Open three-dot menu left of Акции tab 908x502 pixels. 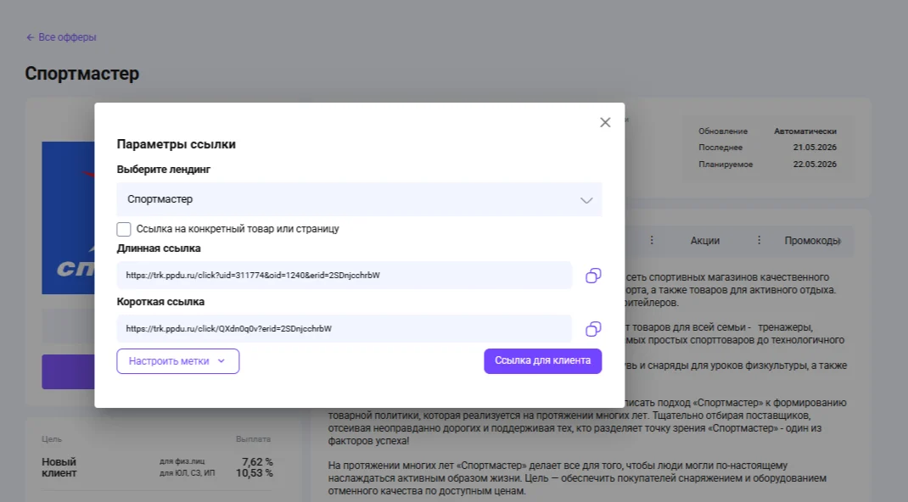click(652, 240)
